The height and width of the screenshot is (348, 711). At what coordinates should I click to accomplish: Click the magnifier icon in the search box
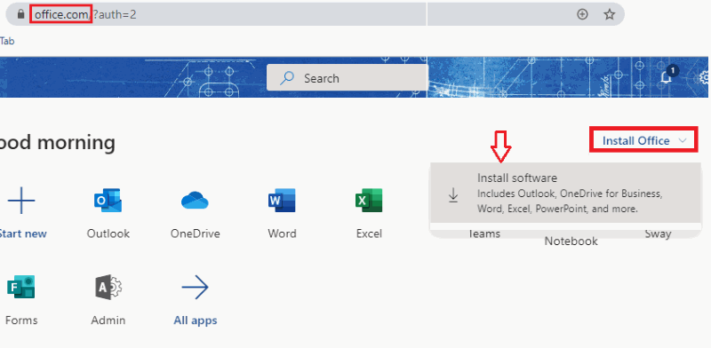pos(286,78)
